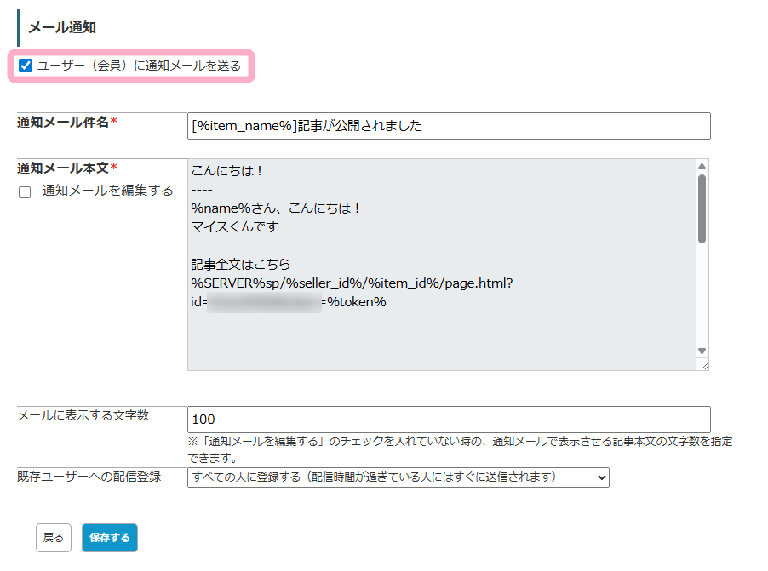Click the こんにちは！ first line in mail body
Image resolution: width=768 pixels, height=571 pixels.
228,171
